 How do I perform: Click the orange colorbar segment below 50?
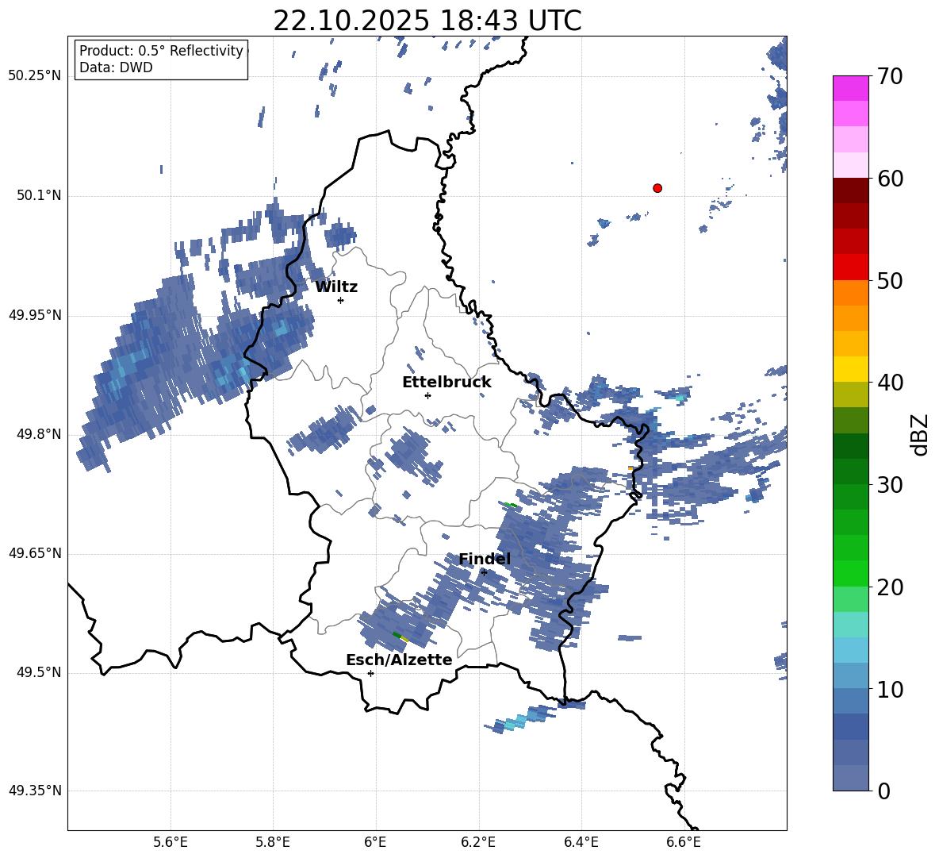click(x=851, y=293)
